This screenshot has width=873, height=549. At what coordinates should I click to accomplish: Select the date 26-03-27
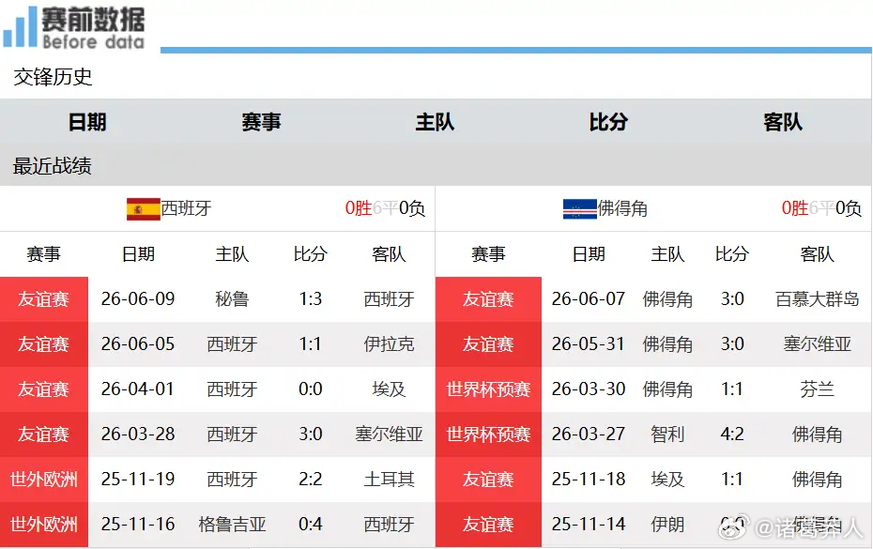click(589, 435)
